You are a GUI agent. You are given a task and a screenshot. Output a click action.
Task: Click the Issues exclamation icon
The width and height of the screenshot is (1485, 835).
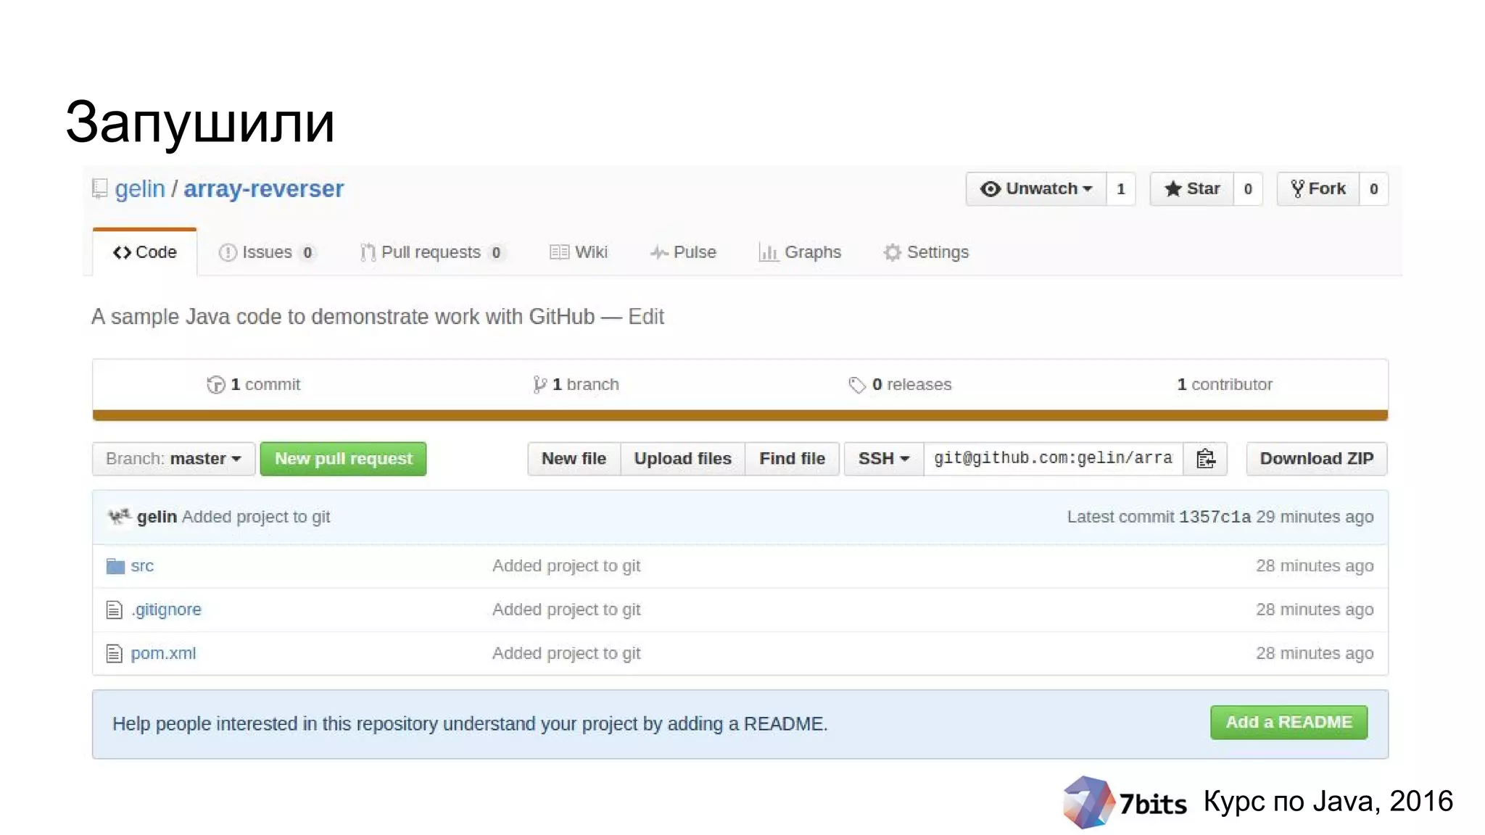(x=228, y=252)
